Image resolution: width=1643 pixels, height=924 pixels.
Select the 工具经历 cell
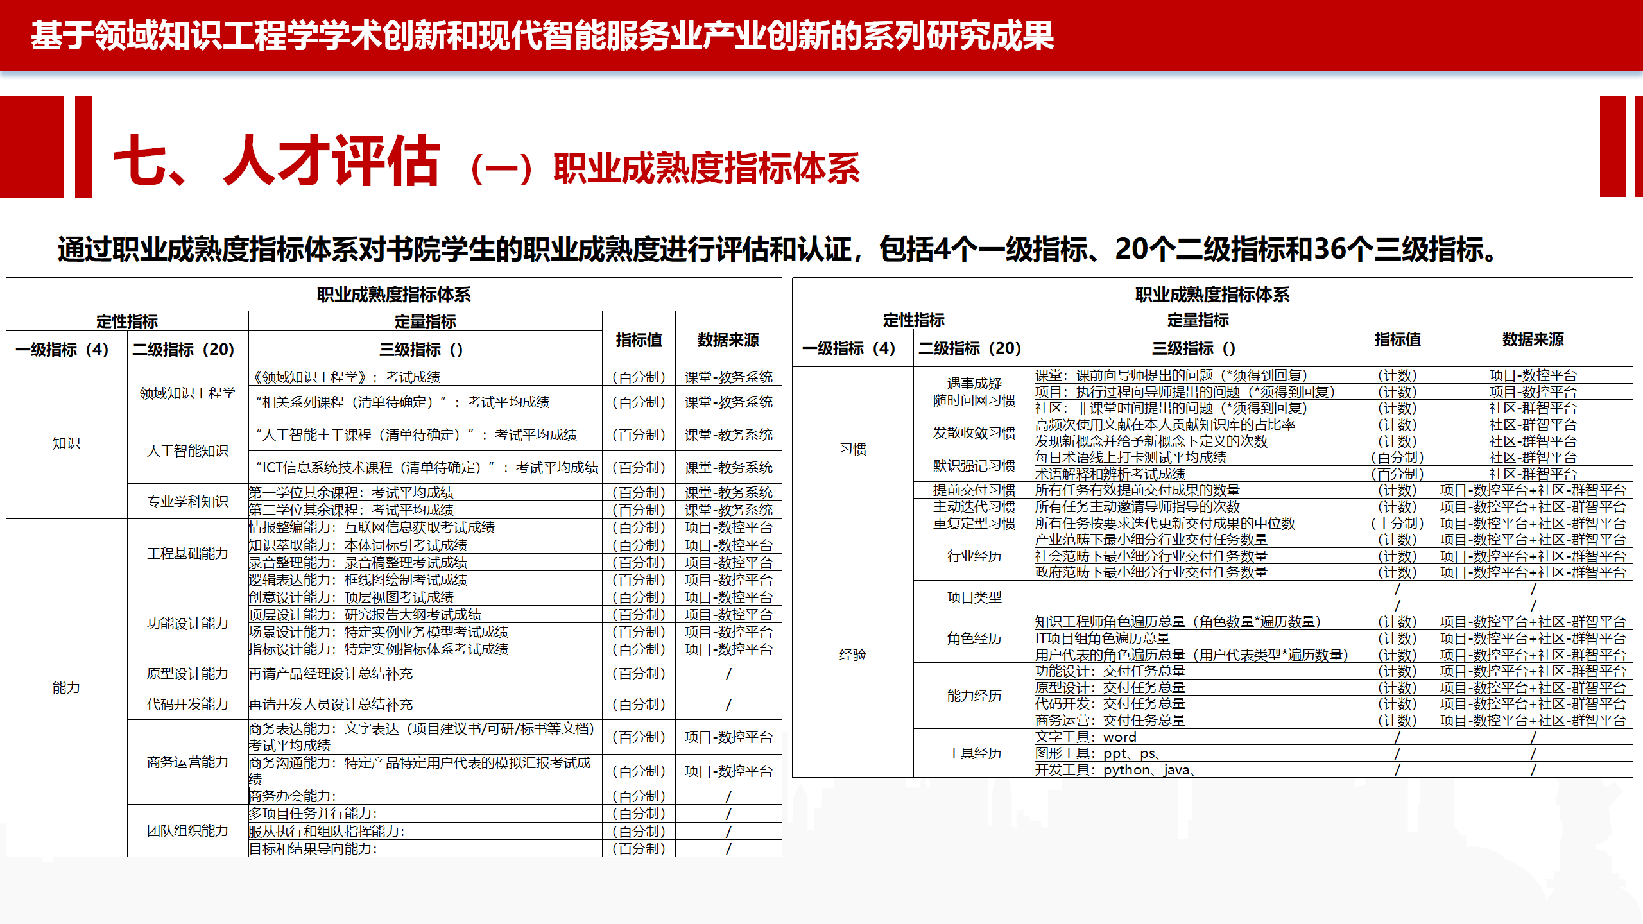[x=974, y=753]
